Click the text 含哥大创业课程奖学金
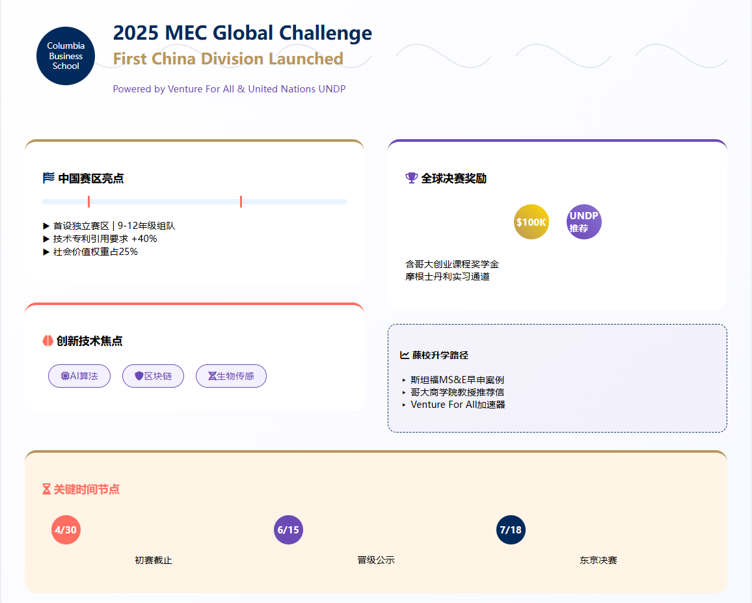Viewport: 752px width, 603px height. (452, 264)
